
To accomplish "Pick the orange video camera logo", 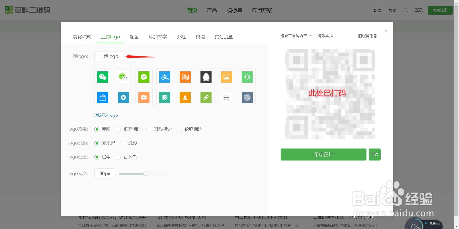I will pos(144,98).
